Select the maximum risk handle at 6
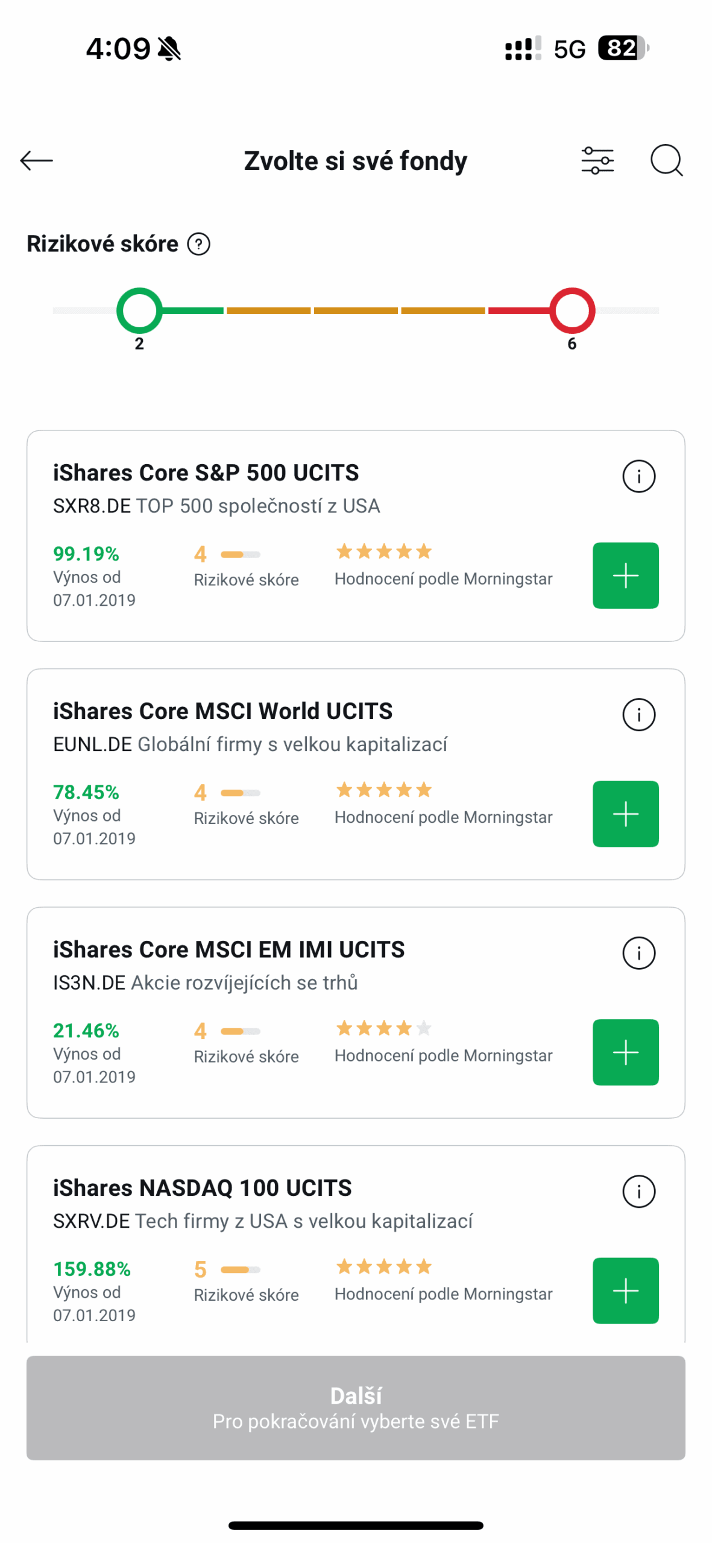The width and height of the screenshot is (712, 1543). 572,310
